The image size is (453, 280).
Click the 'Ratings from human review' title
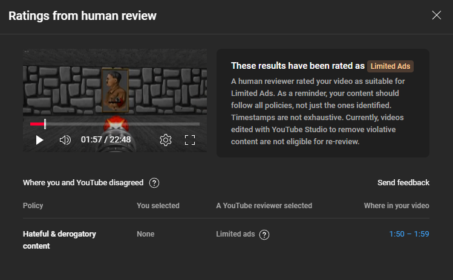tap(82, 16)
